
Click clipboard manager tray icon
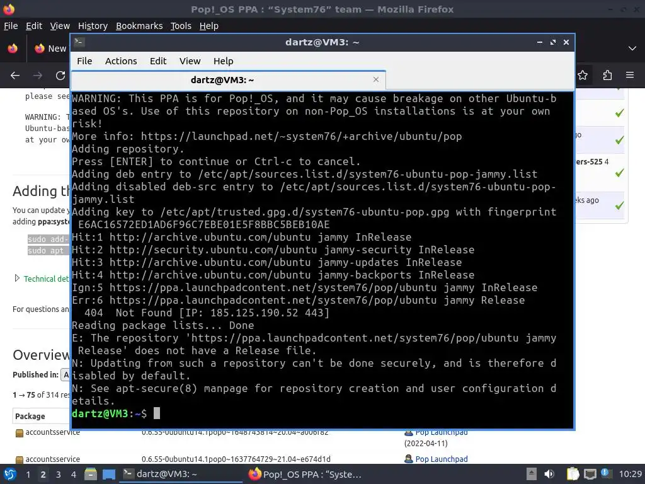(573, 474)
